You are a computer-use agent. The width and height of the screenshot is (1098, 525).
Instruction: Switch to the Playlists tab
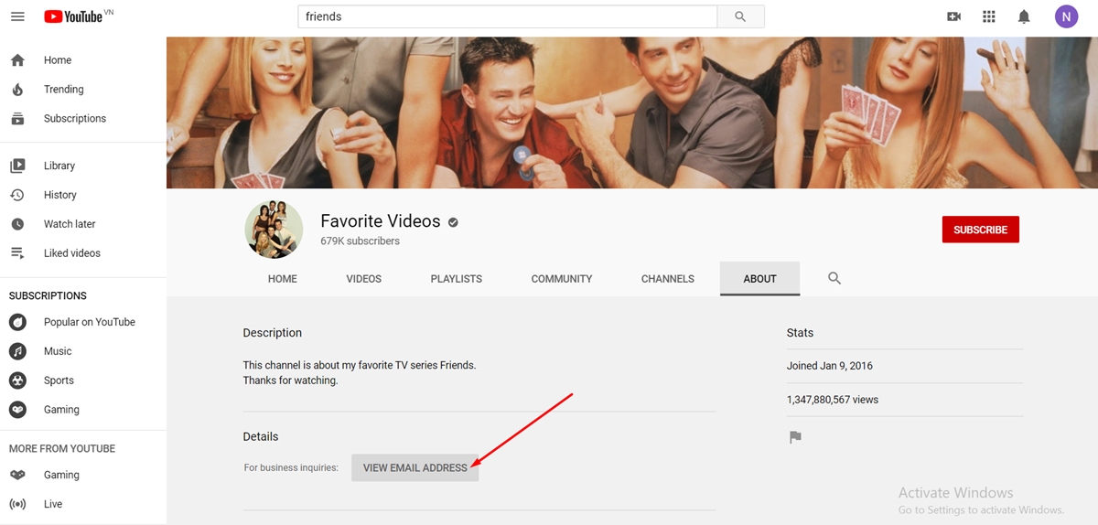(456, 279)
